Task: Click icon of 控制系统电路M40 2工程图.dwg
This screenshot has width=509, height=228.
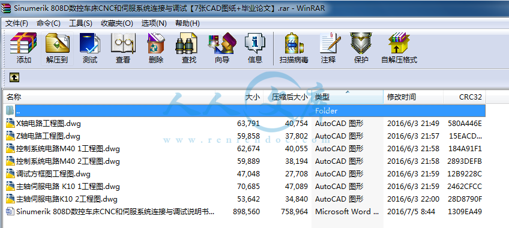Action: click(10, 161)
